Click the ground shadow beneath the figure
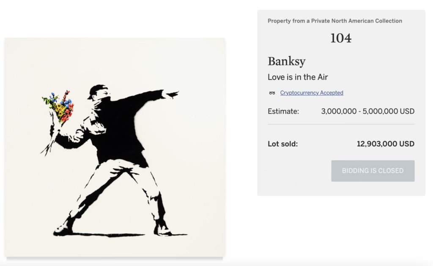 tap(121, 235)
